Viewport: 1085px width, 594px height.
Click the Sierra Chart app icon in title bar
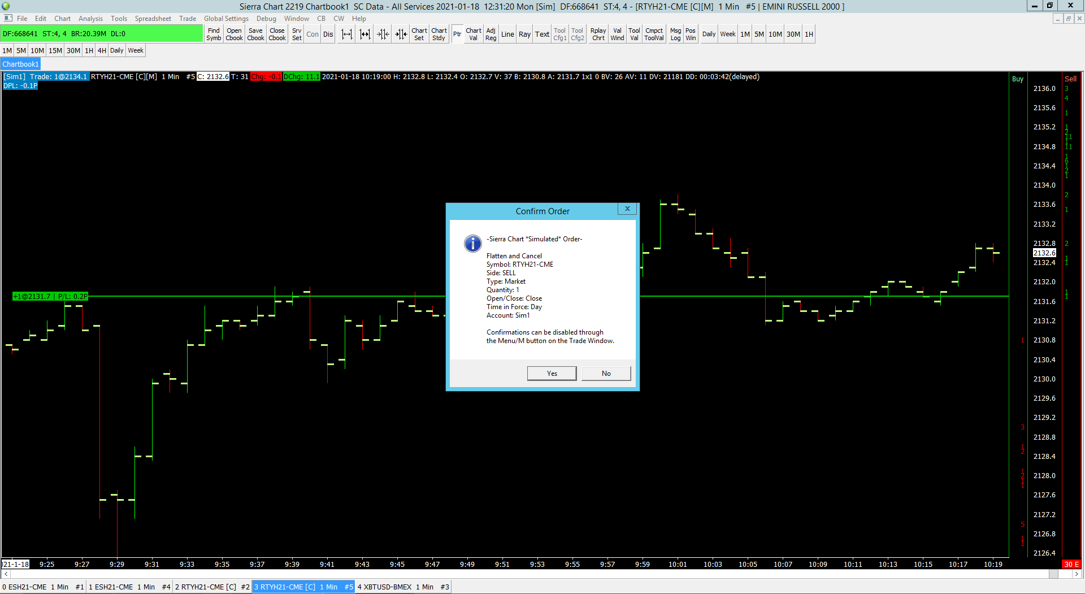click(6, 6)
